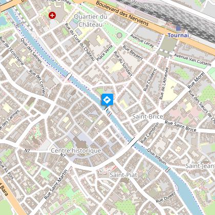Select the Saint-Brice neighbourhood label
The width and height of the screenshot is (215, 215).
coord(147,117)
